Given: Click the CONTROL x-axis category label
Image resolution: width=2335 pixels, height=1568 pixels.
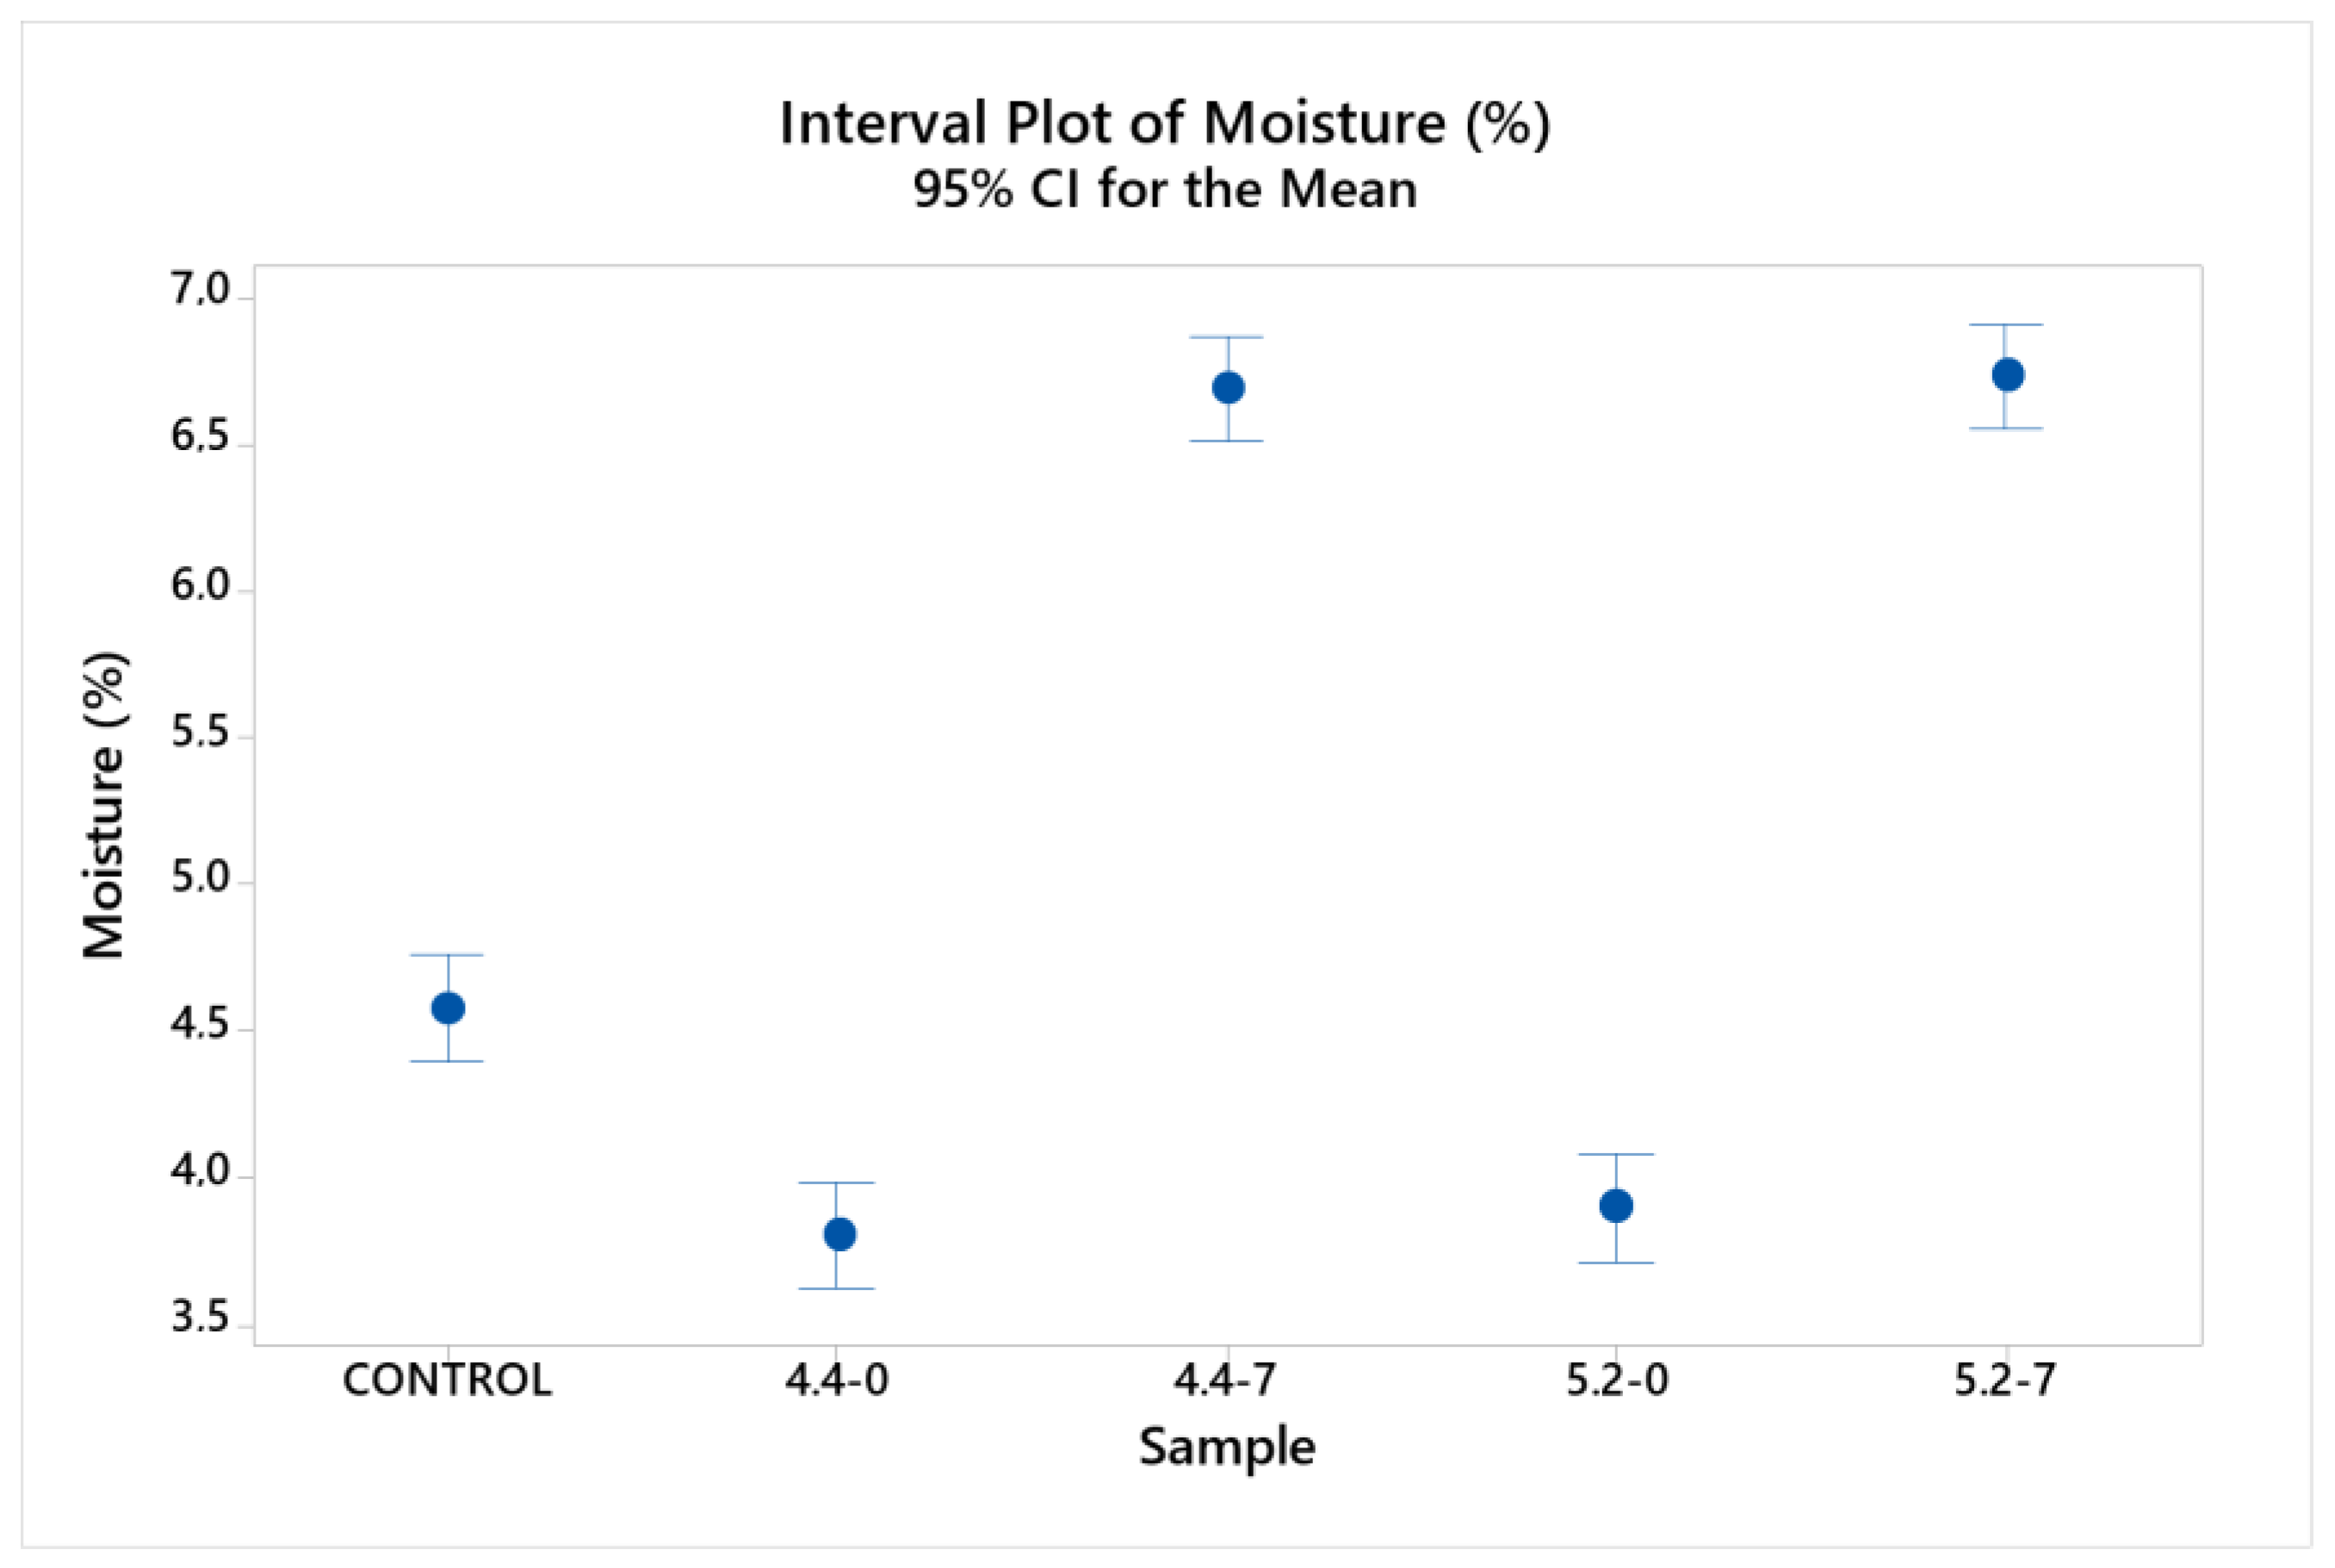Looking at the screenshot, I should tap(447, 1381).
